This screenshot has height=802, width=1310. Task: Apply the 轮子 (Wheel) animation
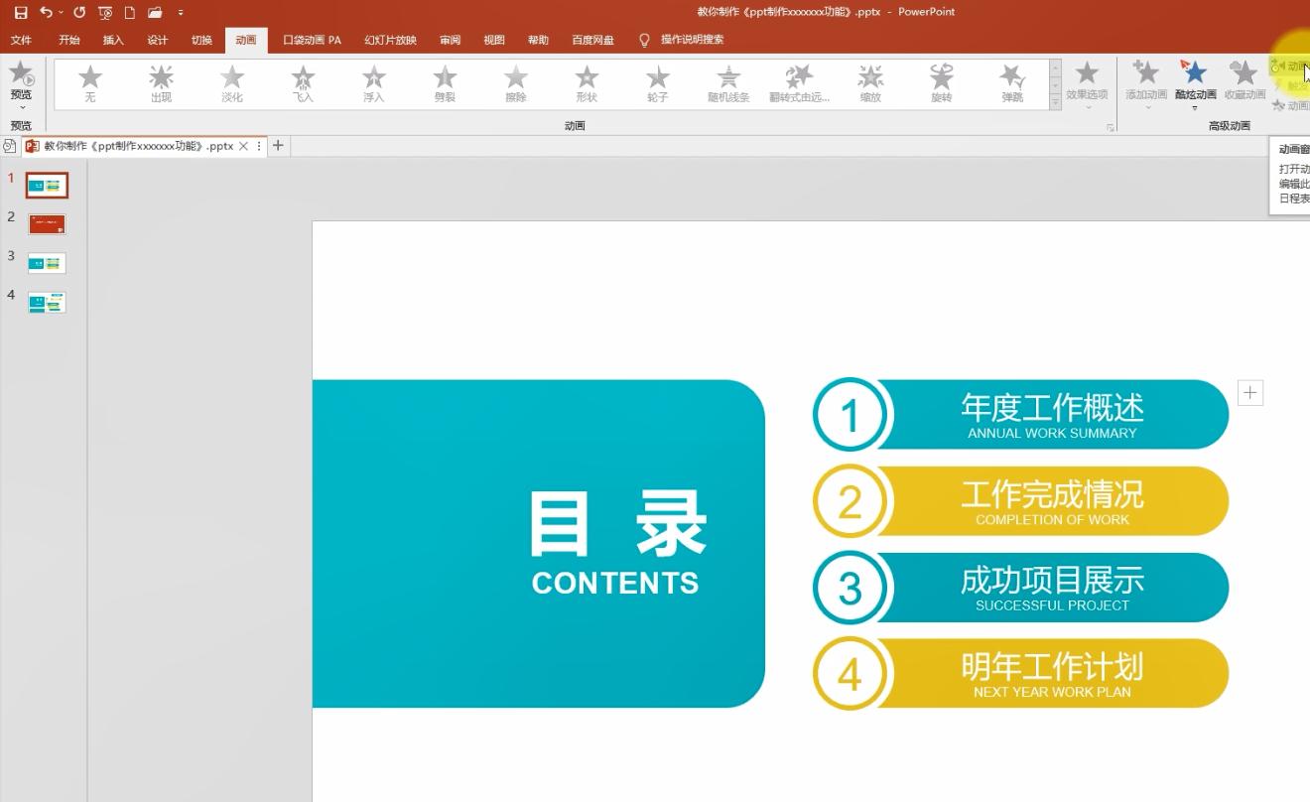(x=657, y=82)
